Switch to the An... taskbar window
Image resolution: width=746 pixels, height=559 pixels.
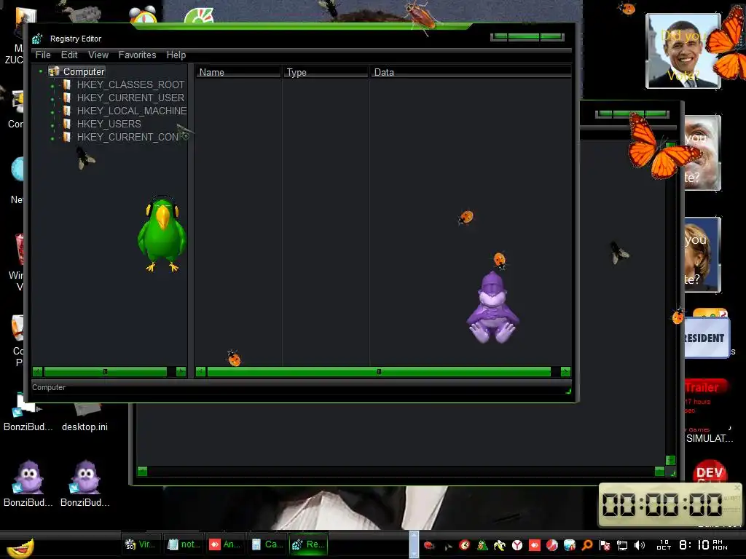(x=226, y=544)
